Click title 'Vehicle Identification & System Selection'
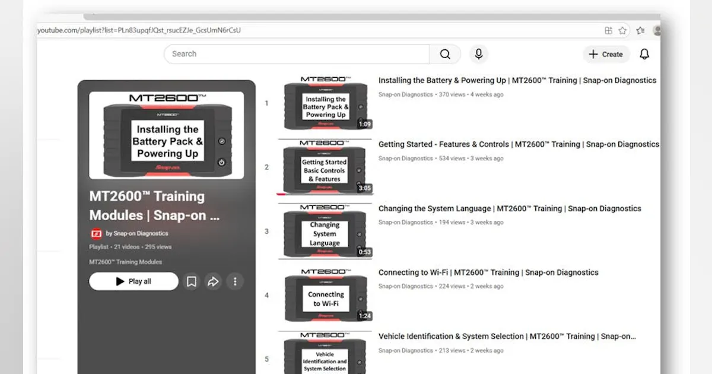The width and height of the screenshot is (712, 374). point(451,336)
